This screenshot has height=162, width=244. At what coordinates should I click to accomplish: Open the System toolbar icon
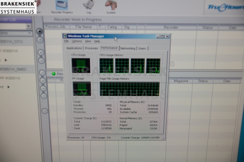click(x=111, y=7)
